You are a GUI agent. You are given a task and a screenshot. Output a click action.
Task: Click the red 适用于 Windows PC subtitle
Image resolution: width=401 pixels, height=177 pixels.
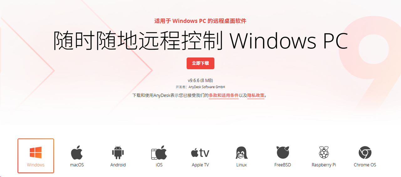pyautogui.click(x=180, y=21)
